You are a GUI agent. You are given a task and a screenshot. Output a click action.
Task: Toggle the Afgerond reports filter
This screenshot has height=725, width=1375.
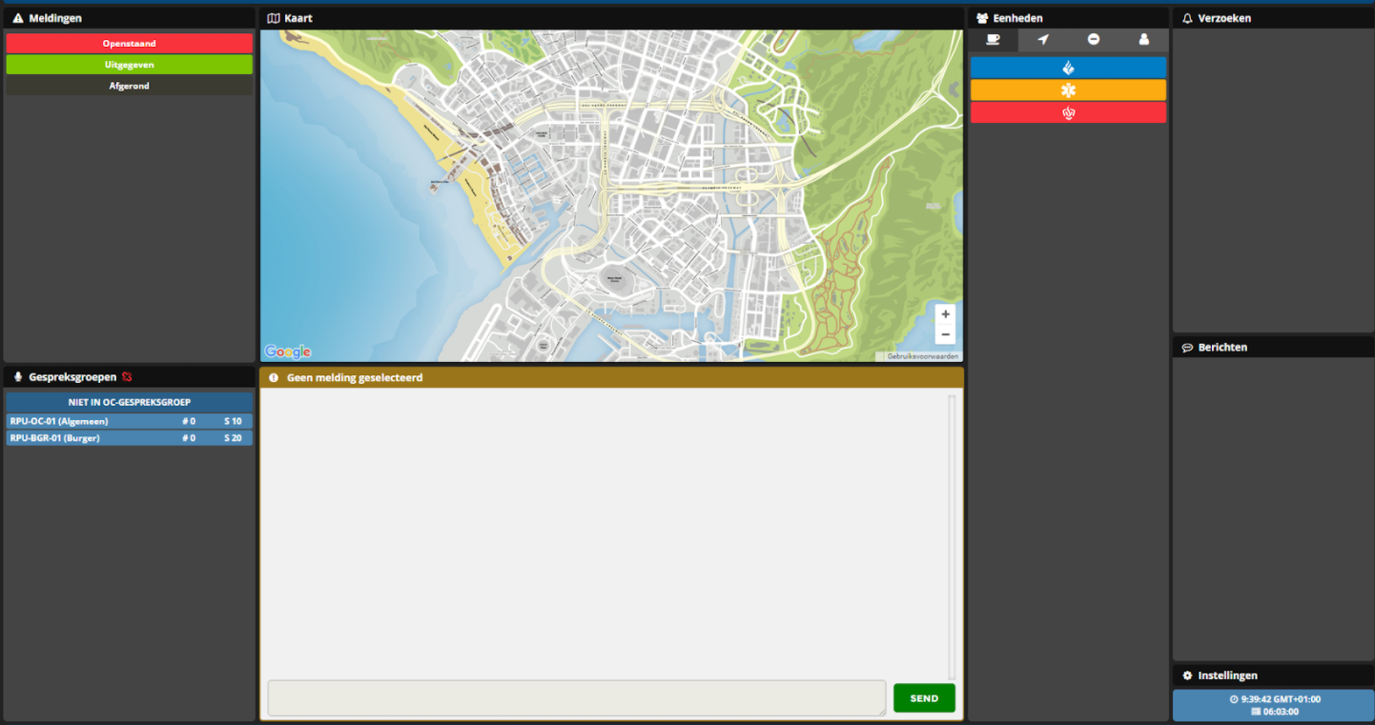(130, 86)
